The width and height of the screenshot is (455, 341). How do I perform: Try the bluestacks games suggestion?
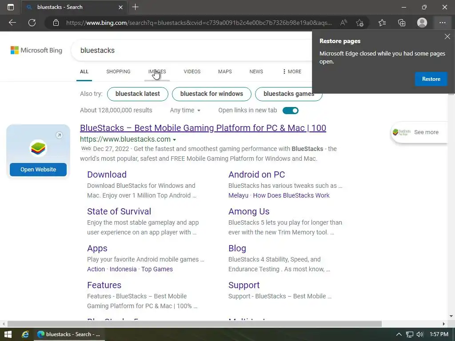[288, 94]
